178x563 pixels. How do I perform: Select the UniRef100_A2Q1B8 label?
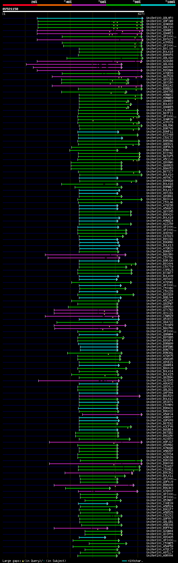[x=160, y=61]
